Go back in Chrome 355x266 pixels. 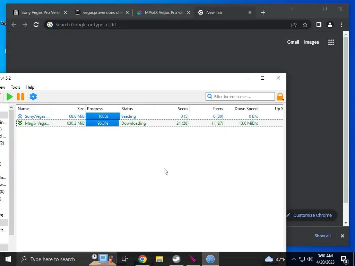tap(14, 25)
